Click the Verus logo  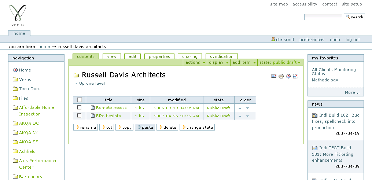click(18, 15)
